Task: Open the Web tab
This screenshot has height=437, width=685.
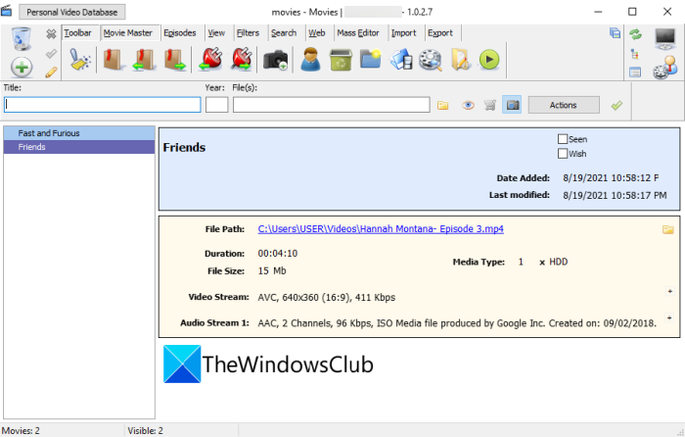Action: coord(317,32)
